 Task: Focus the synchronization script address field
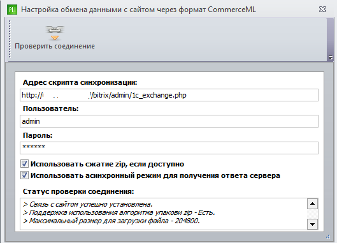pos(169,95)
